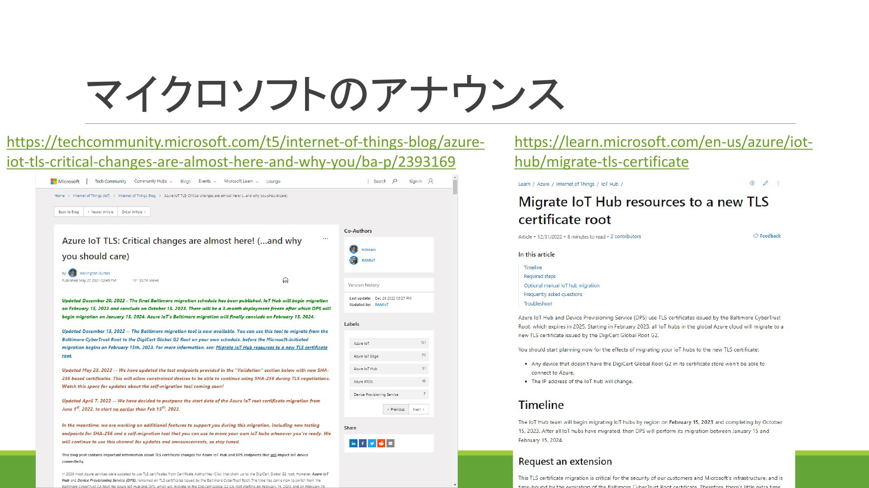The width and height of the screenshot is (869, 488).
Task: Open Internet of Things (IoT) breadcrumb
Action: pyautogui.click(x=91, y=196)
